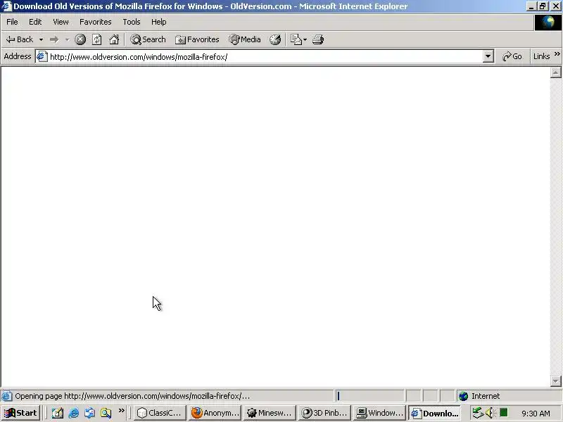Show the History pane icon
563x422 pixels.
275,39
